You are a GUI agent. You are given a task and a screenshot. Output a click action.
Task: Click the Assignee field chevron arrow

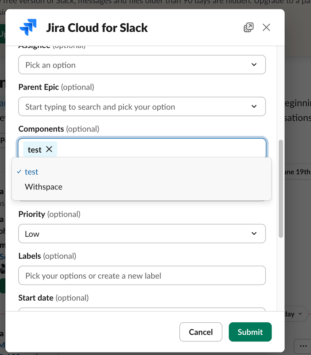[x=254, y=65]
